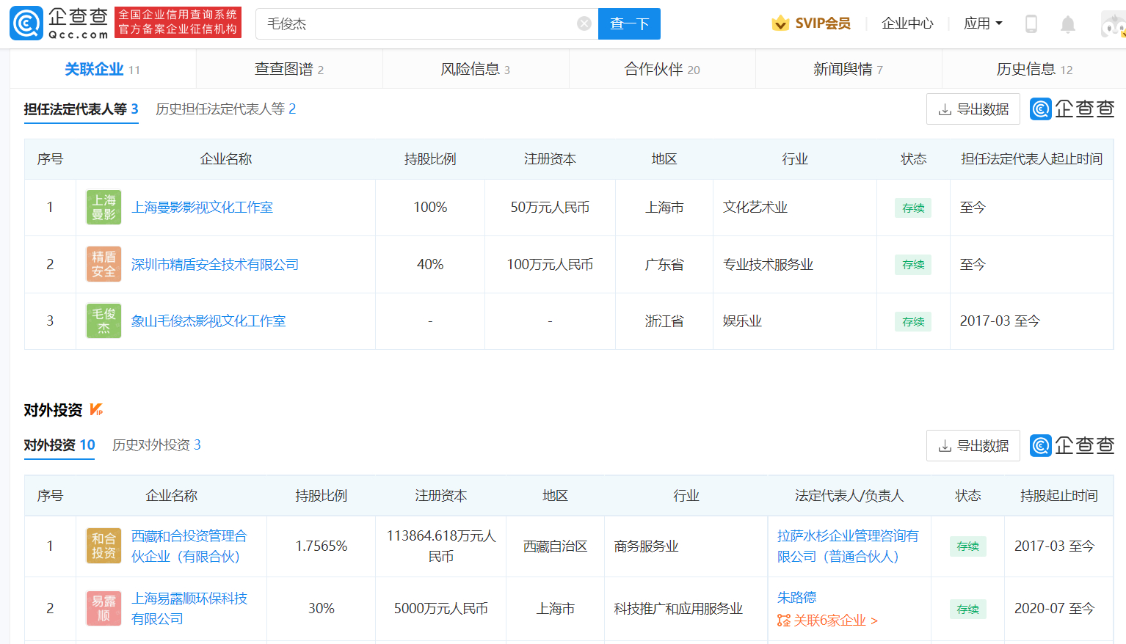The image size is (1126, 644).
Task: Click the 精盾安全 company logo thumbnail
Action: pyautogui.click(x=103, y=264)
